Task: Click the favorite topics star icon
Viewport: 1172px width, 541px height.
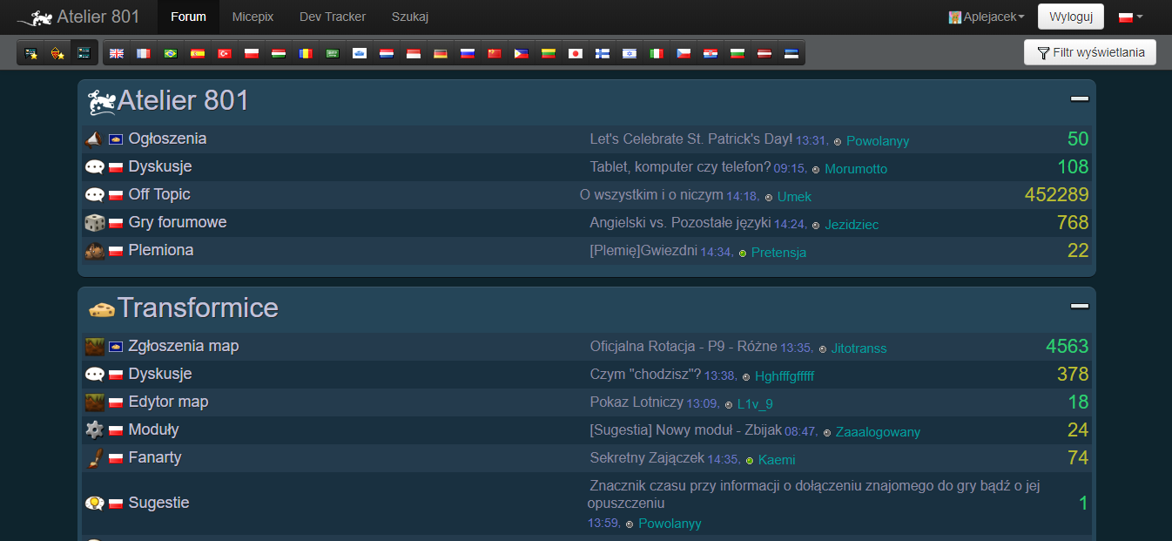Action: (31, 53)
